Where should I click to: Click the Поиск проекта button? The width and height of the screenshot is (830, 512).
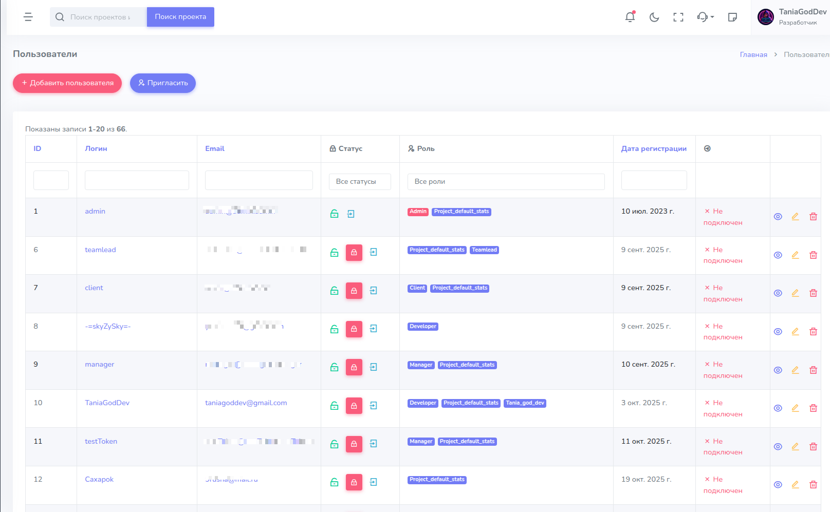point(180,17)
